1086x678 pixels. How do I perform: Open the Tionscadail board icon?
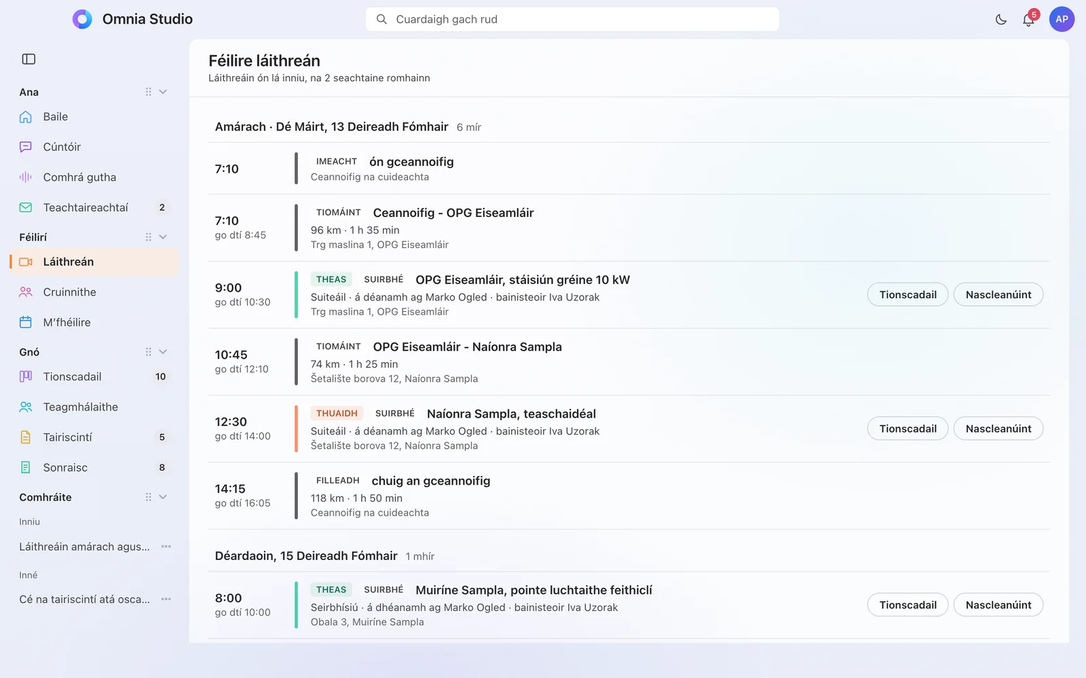tap(26, 376)
